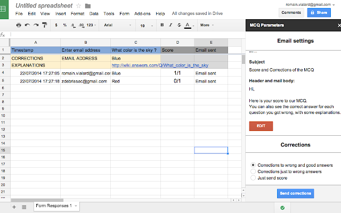Undo the last action
Screen dimensions: 341x213
click(27, 25)
